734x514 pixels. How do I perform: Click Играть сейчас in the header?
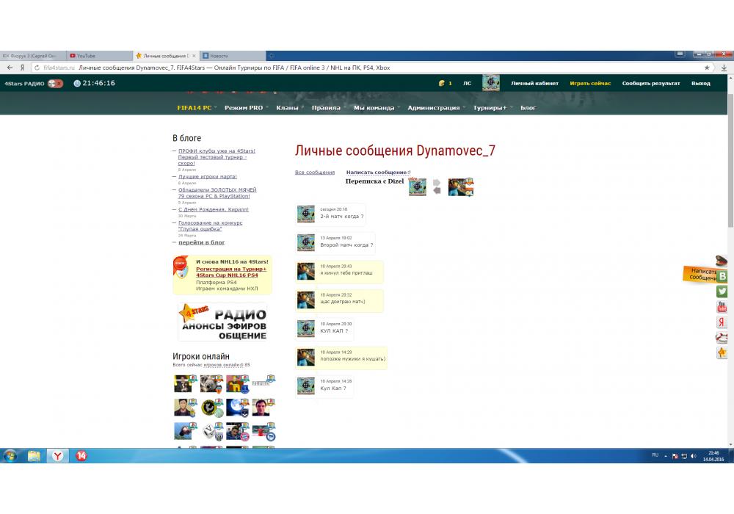pyautogui.click(x=590, y=83)
